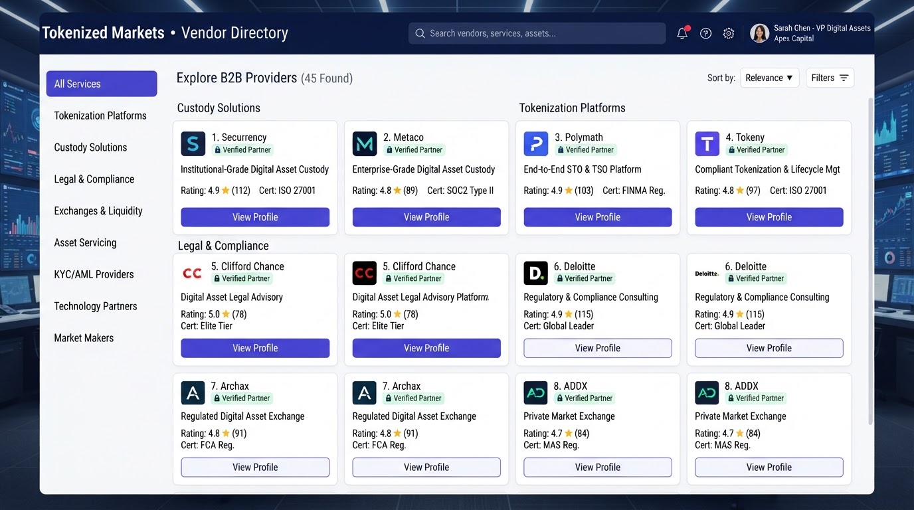Click 'Compliant Tokenization & Lifecycle Mgt' text

(x=767, y=169)
